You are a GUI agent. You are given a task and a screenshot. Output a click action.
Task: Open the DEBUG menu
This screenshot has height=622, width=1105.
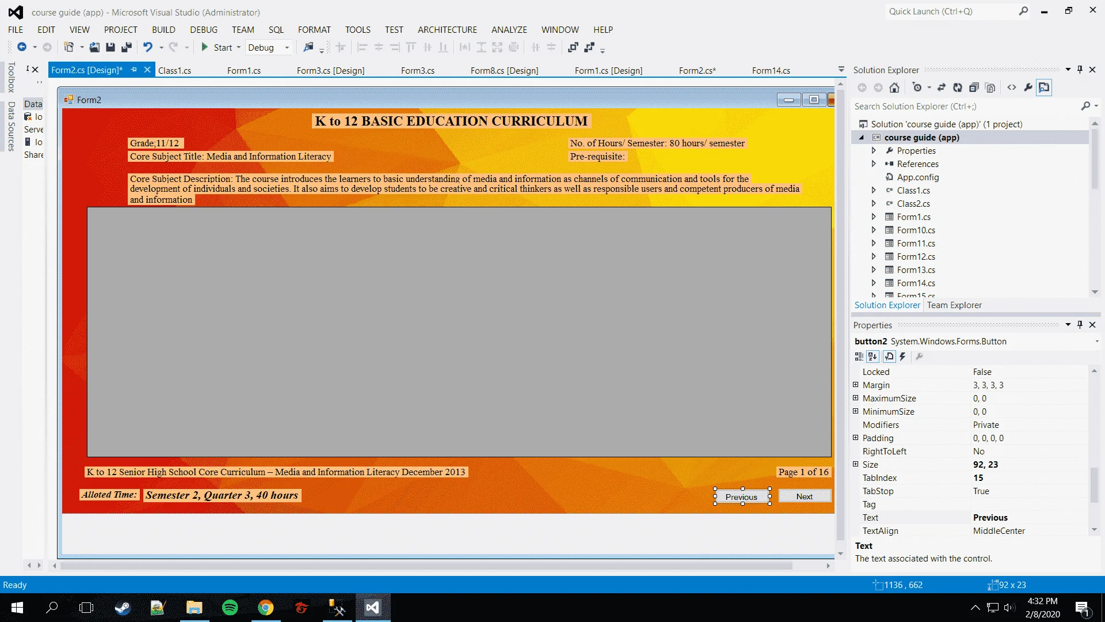(204, 29)
